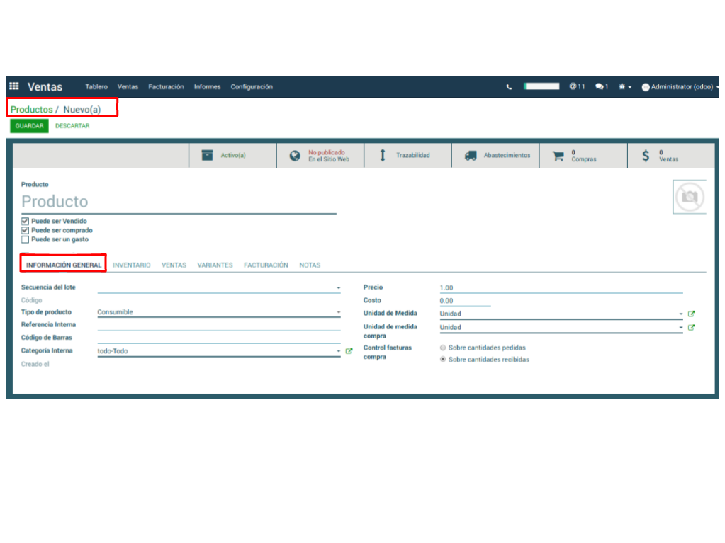Open the Facturación top menu
The height and width of the screenshot is (543, 725).
click(166, 86)
